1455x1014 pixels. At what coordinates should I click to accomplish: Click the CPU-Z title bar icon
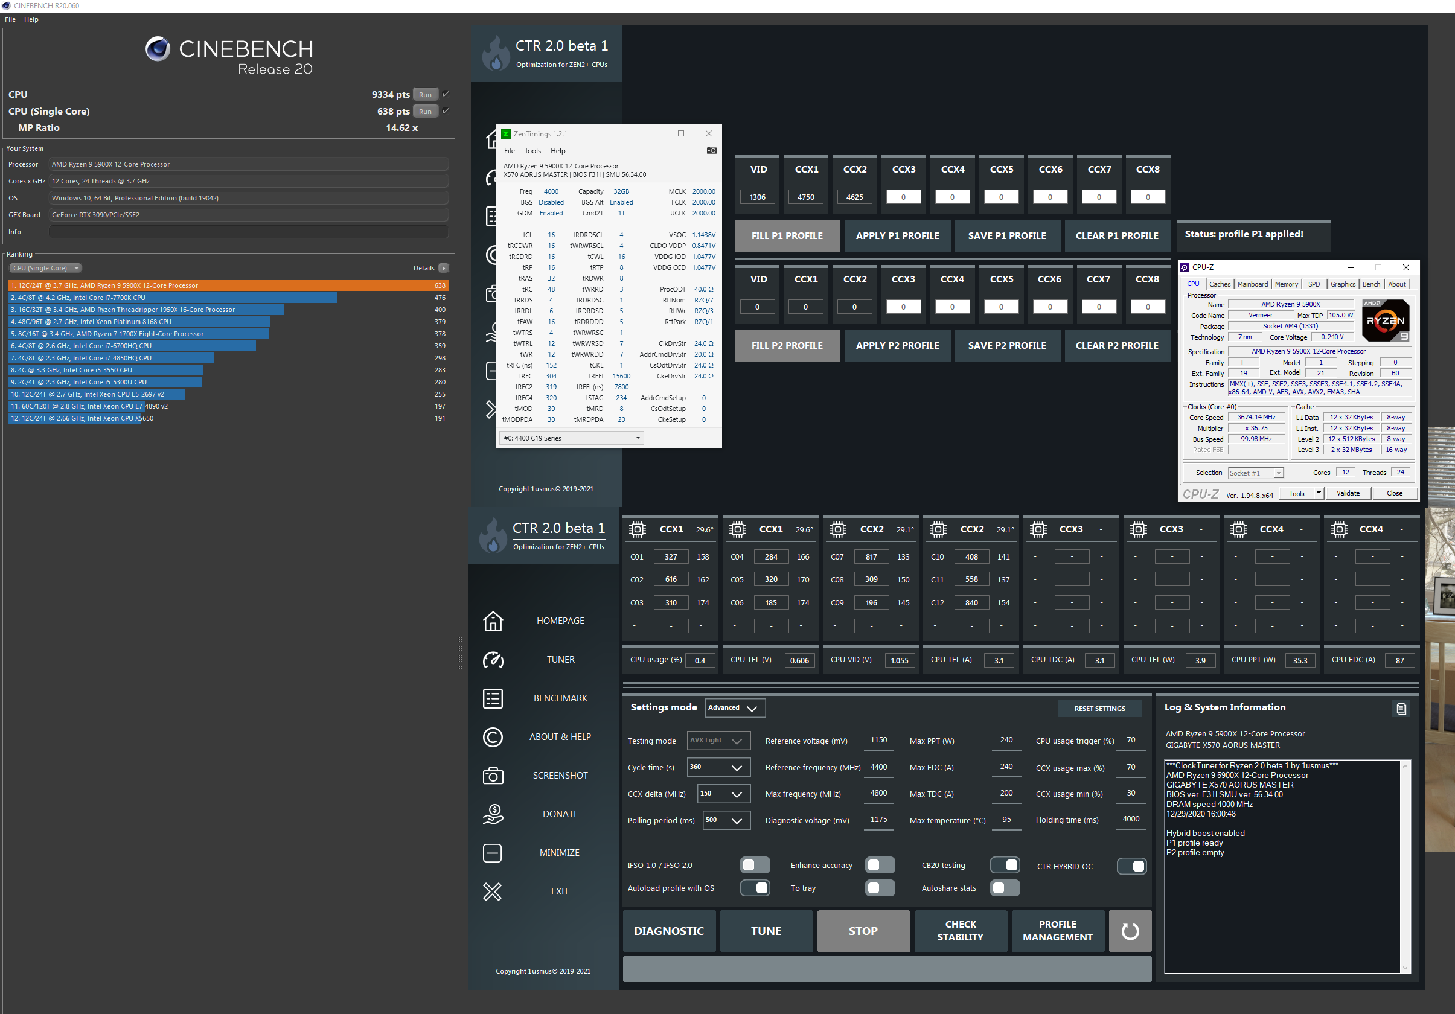pyautogui.click(x=1185, y=267)
